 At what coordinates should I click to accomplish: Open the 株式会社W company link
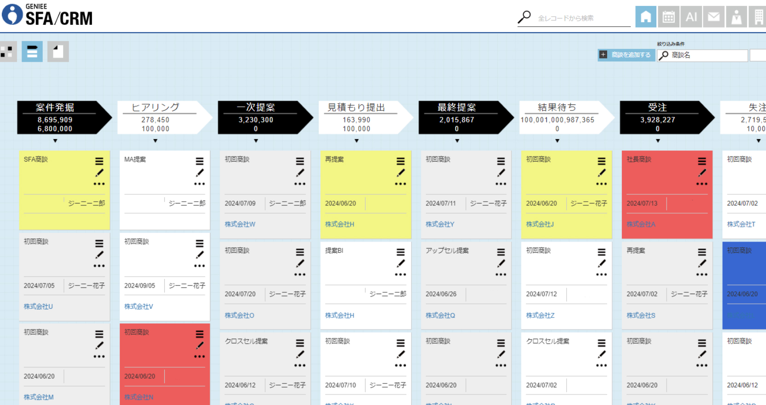coord(240,224)
